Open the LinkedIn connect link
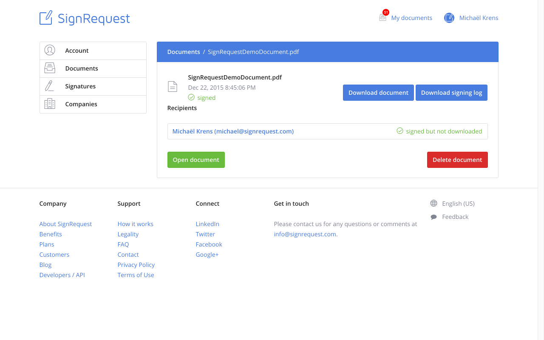544x340 pixels. pos(207,224)
